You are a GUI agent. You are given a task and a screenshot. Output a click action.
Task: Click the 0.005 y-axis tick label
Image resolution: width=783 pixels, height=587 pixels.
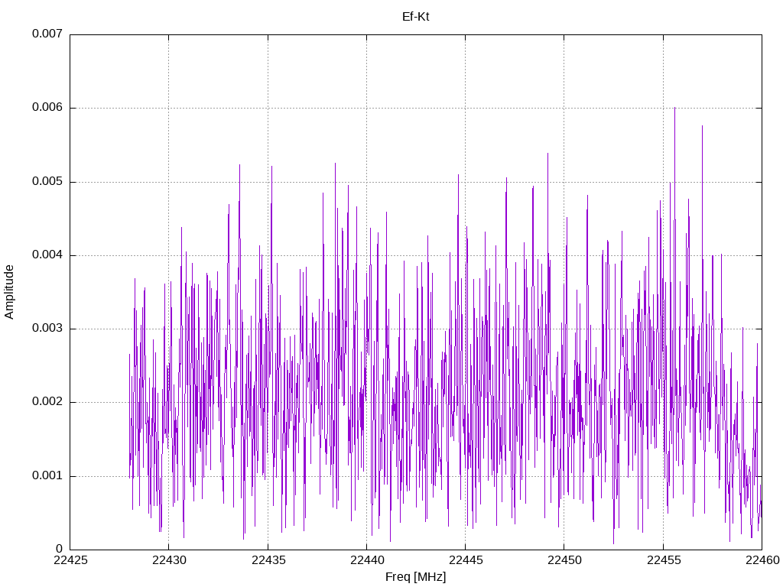pos(47,181)
